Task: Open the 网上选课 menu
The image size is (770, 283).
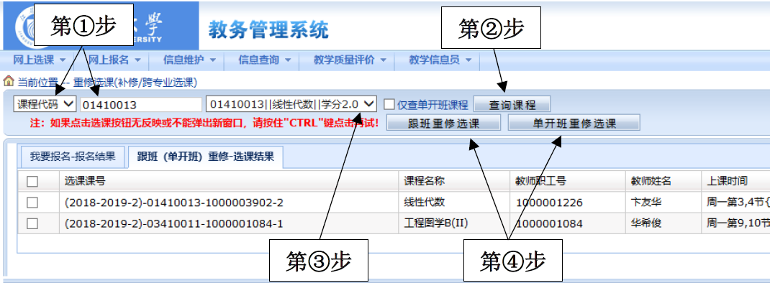Action: tap(40, 60)
